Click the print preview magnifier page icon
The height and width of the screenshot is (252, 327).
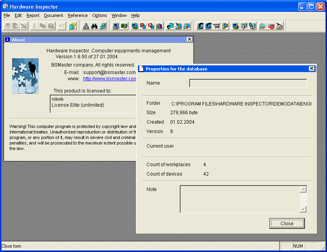tap(16, 26)
